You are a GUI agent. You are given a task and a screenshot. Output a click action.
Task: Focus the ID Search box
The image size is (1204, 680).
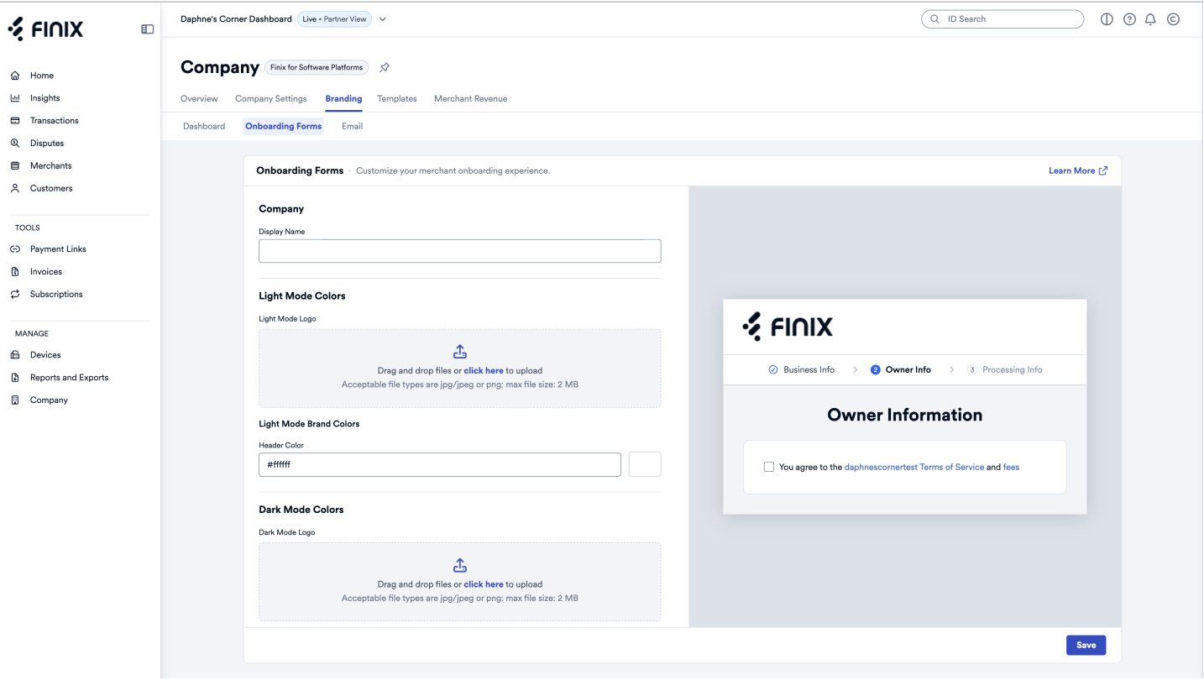coord(1002,19)
